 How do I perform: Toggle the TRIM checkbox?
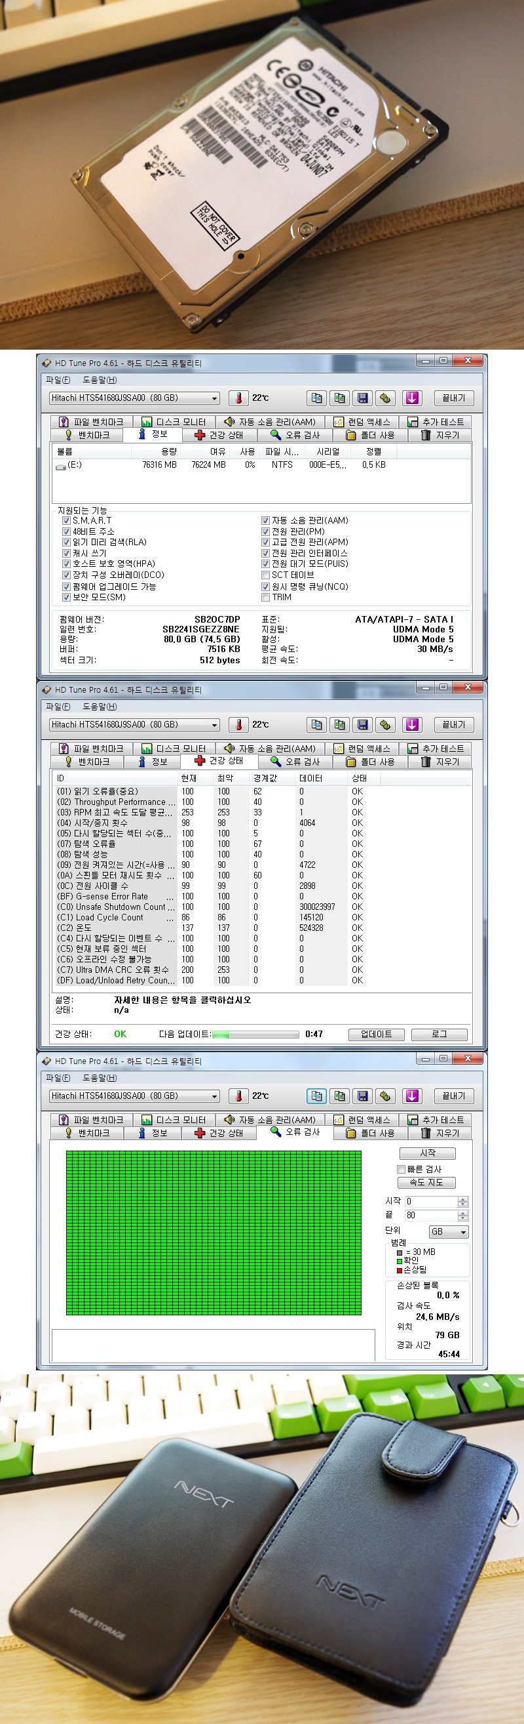click(265, 597)
